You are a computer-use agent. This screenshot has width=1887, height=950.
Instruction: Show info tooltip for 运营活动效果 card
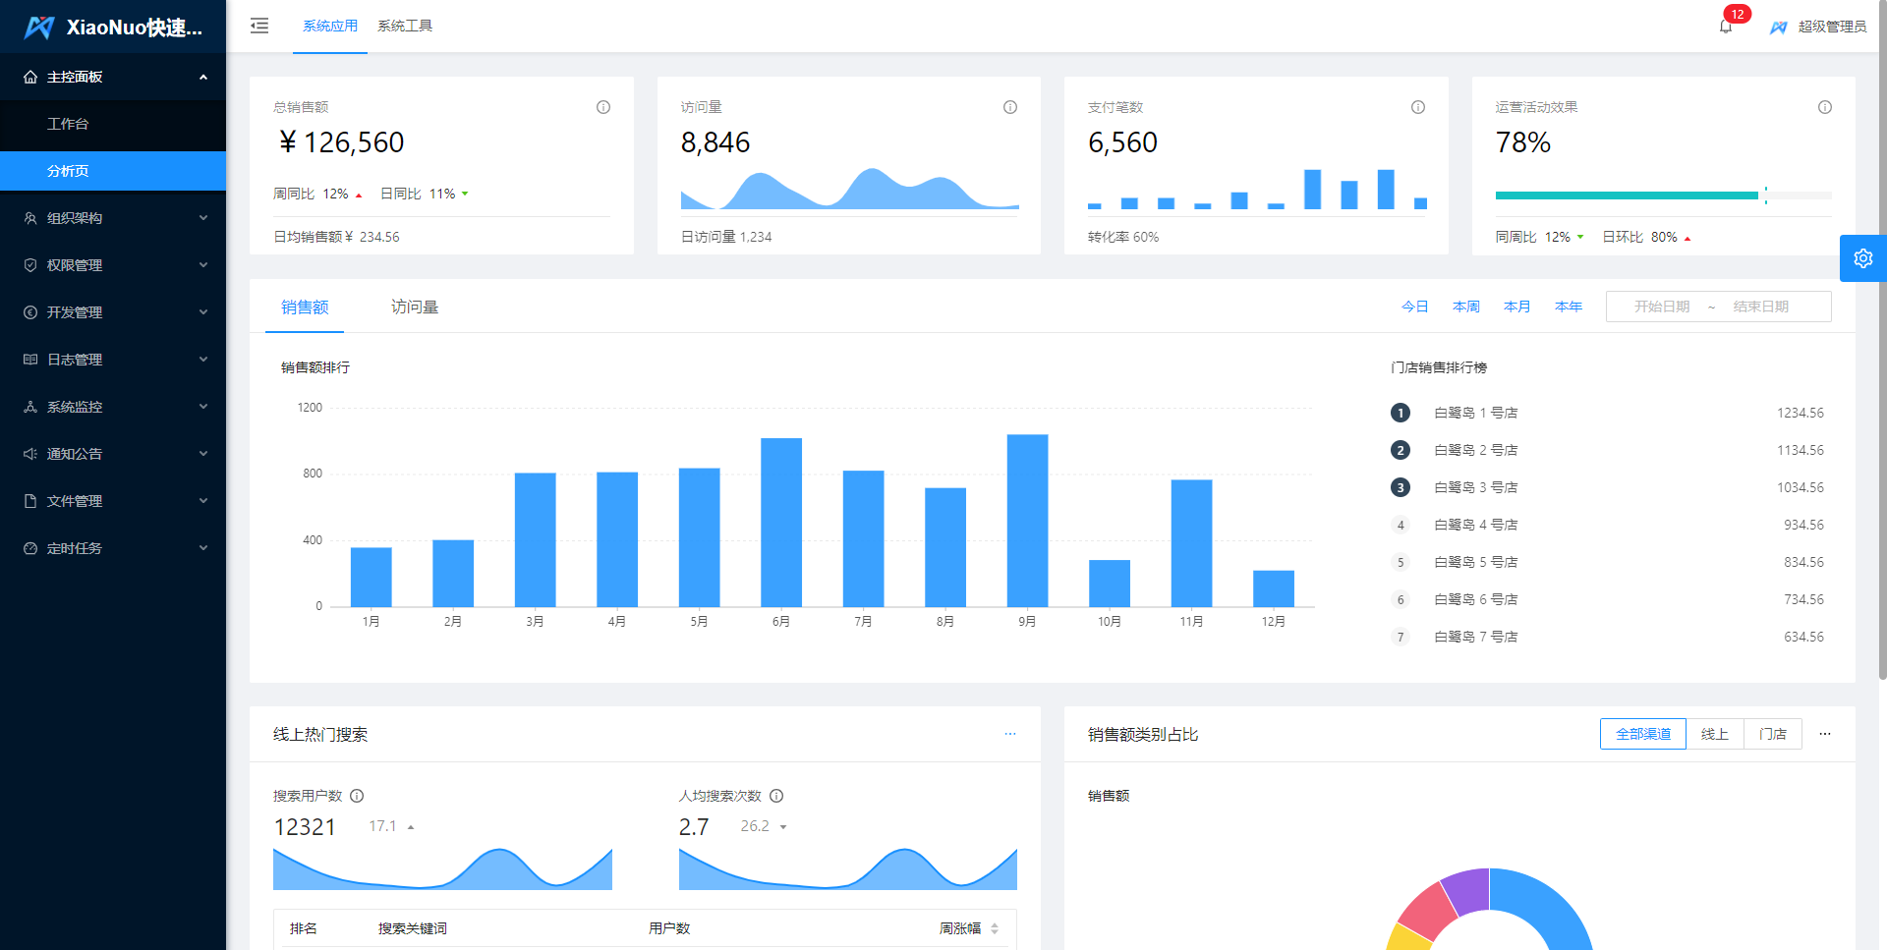[x=1825, y=107]
